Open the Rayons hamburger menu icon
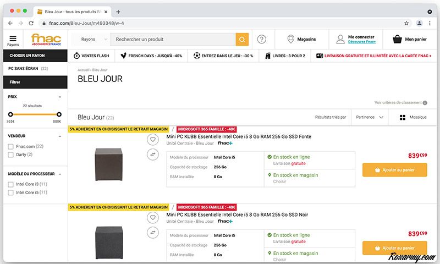440x264 pixels. click(x=13, y=38)
